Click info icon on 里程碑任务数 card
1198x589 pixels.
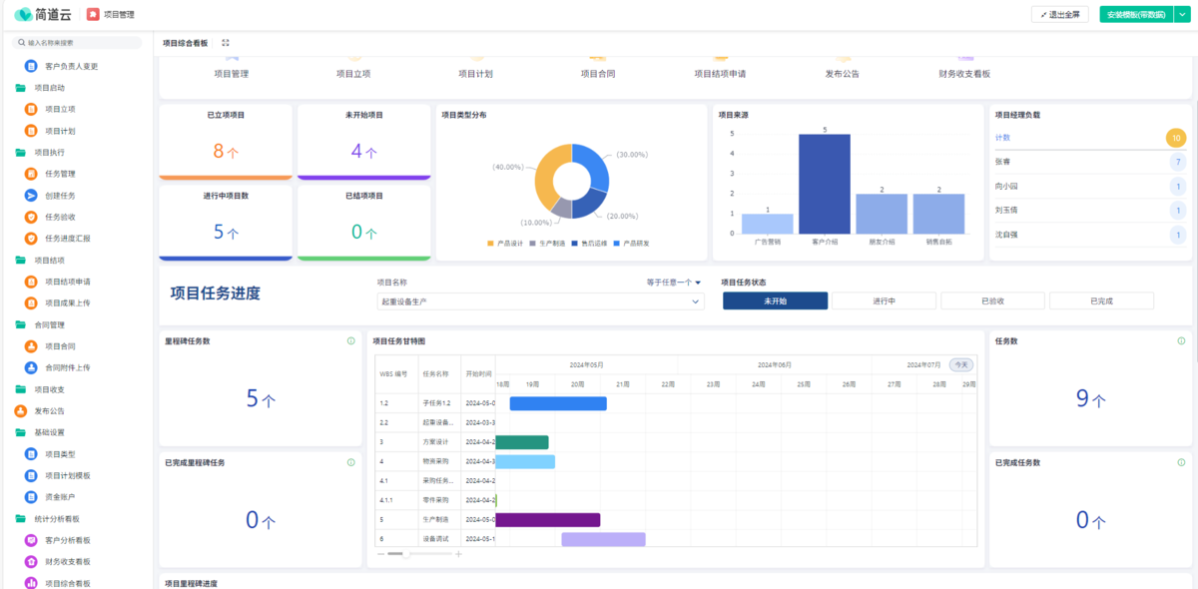coord(350,340)
